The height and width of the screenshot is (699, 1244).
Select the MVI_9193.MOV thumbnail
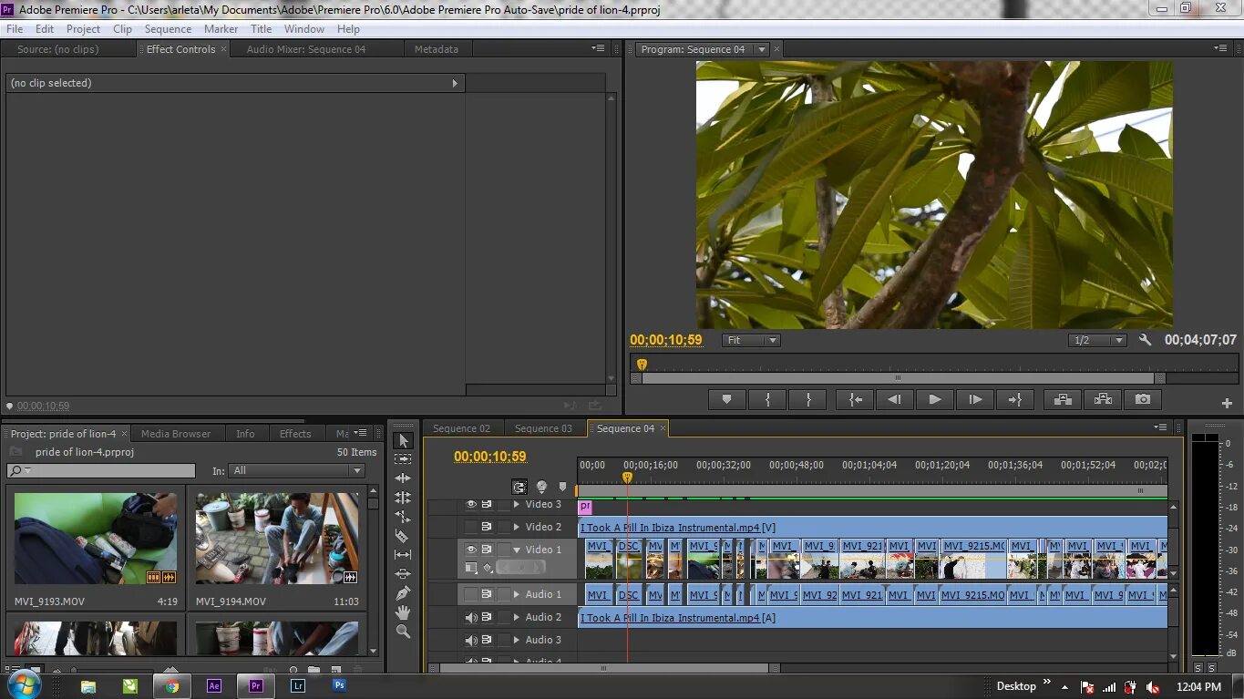(x=96, y=539)
